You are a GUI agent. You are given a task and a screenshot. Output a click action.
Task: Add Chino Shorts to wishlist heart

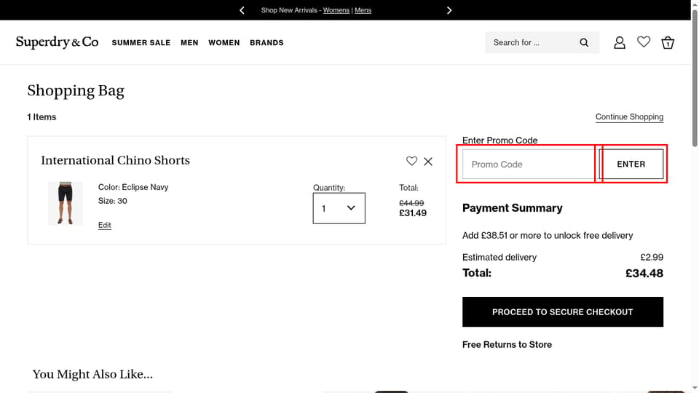coord(411,161)
